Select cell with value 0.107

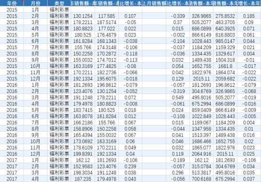click(130, 16)
